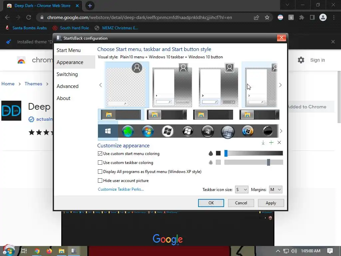The height and width of the screenshot is (256, 341).
Task: Choose the green clover start orb
Action: (128, 131)
